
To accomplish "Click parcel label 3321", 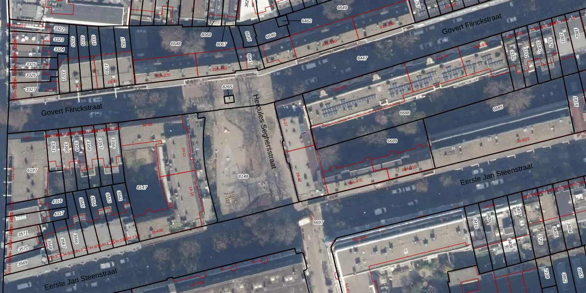I will [63, 75].
